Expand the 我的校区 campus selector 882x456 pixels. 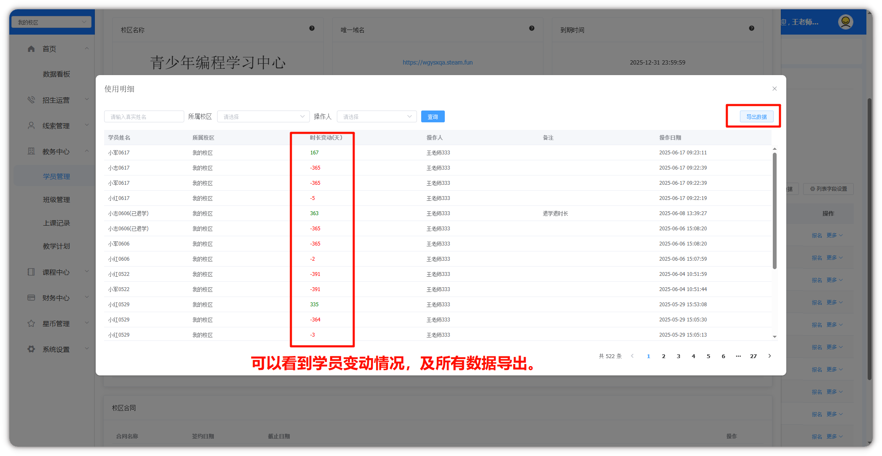(51, 22)
